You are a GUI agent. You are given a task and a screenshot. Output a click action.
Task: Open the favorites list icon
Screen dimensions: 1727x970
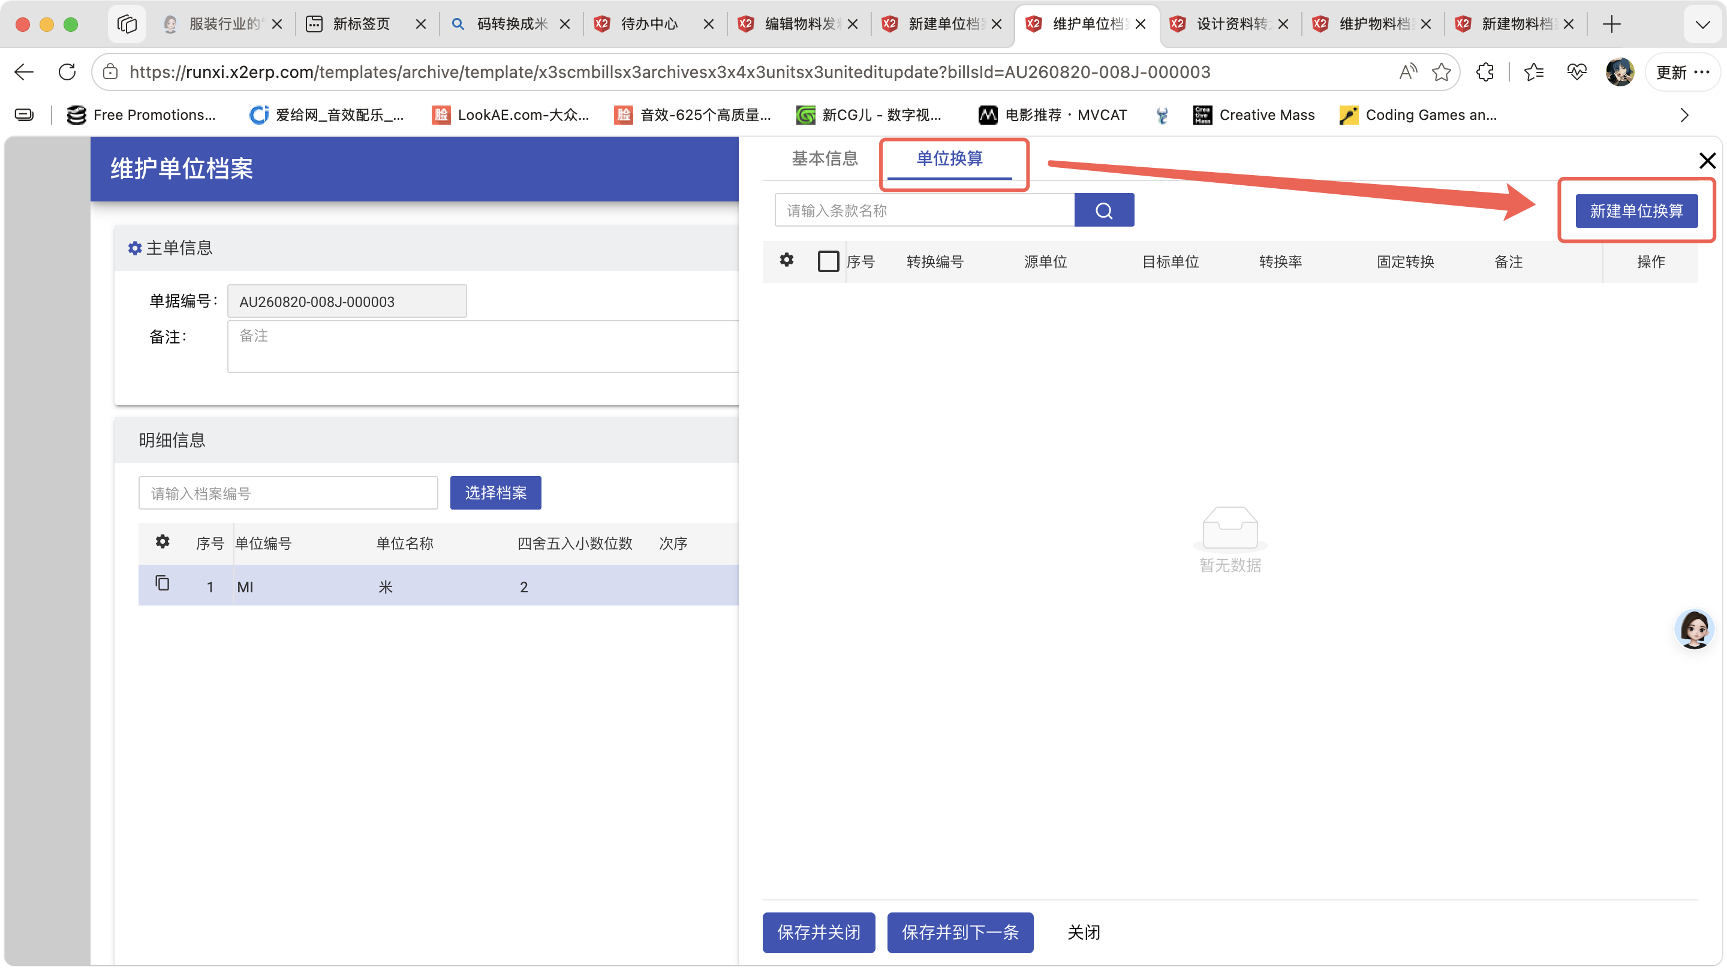click(1533, 73)
